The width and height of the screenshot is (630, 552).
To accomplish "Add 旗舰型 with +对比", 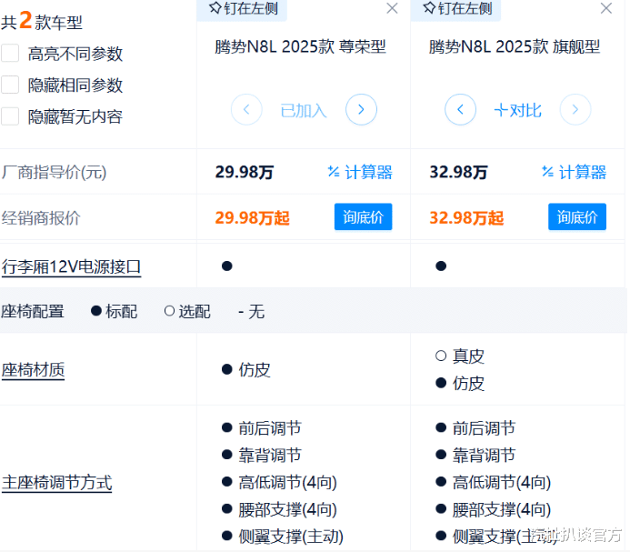I will [517, 110].
